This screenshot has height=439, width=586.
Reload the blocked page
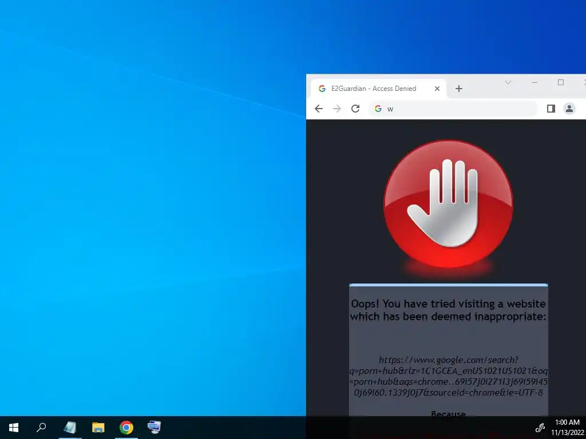pos(355,109)
